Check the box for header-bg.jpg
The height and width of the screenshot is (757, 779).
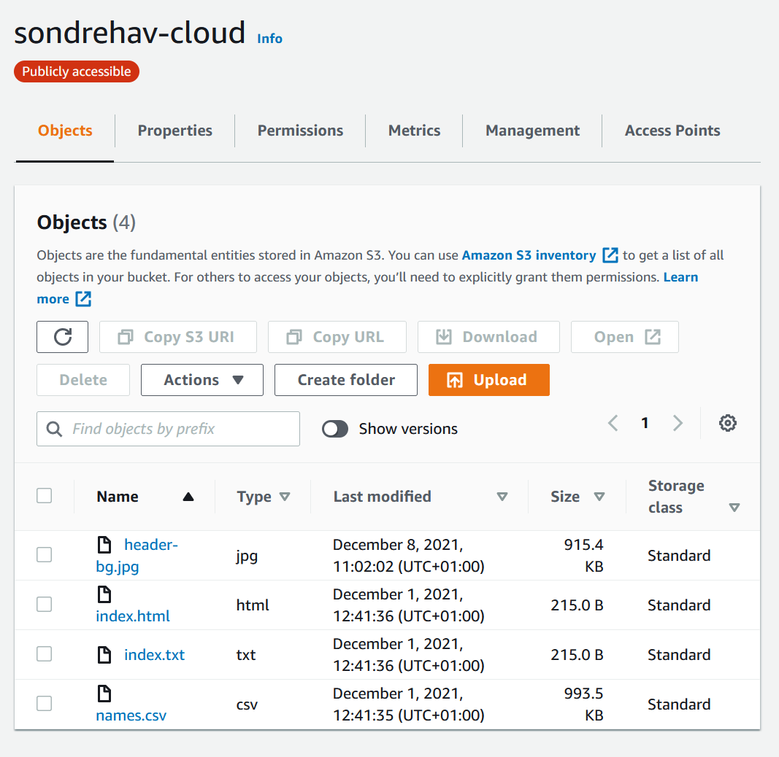click(x=45, y=555)
